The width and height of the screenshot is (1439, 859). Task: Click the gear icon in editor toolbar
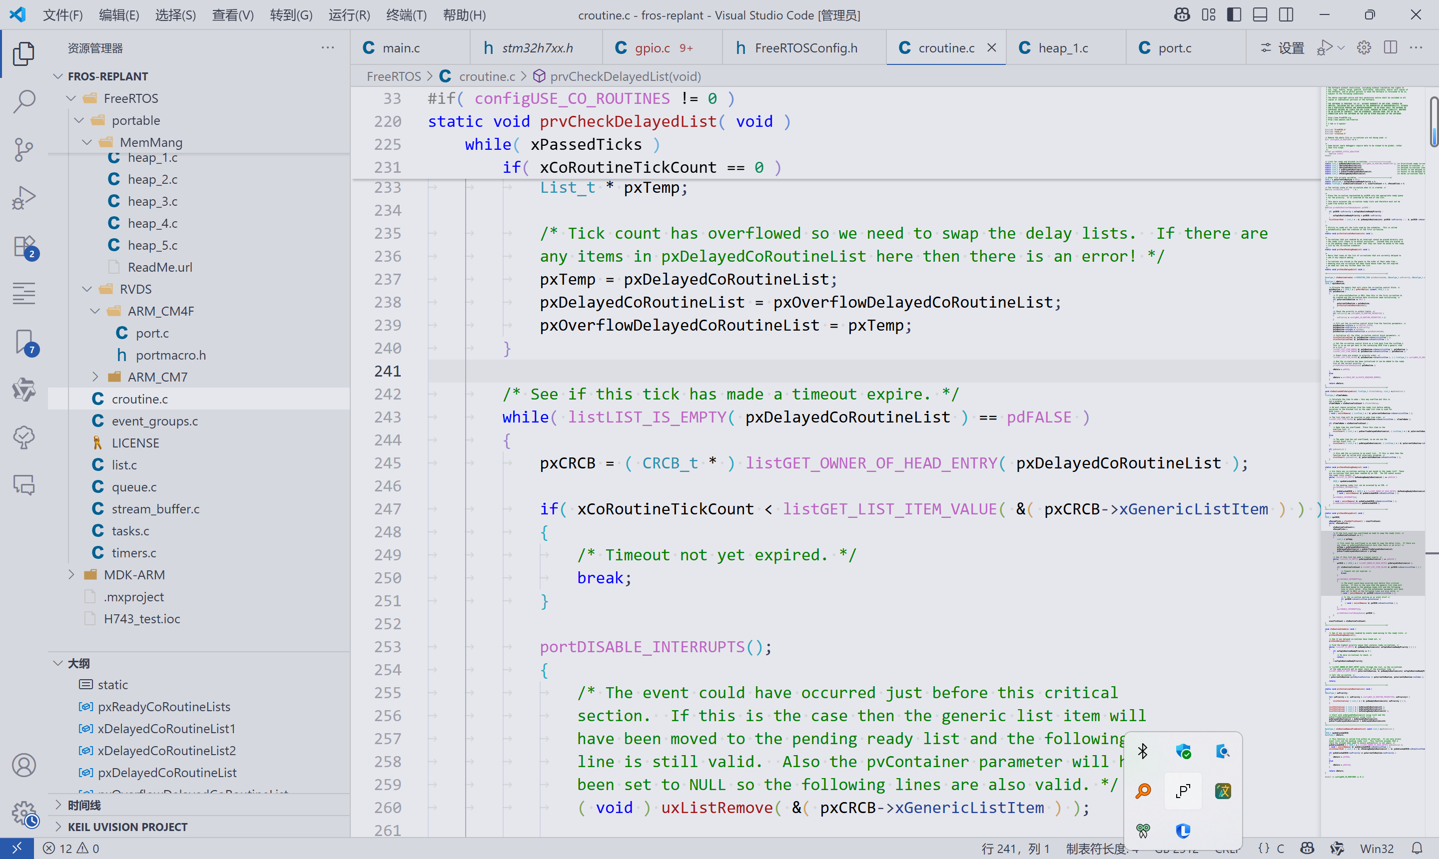pyautogui.click(x=1364, y=47)
